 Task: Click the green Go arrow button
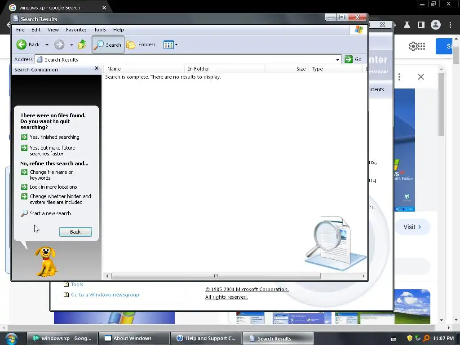349,59
